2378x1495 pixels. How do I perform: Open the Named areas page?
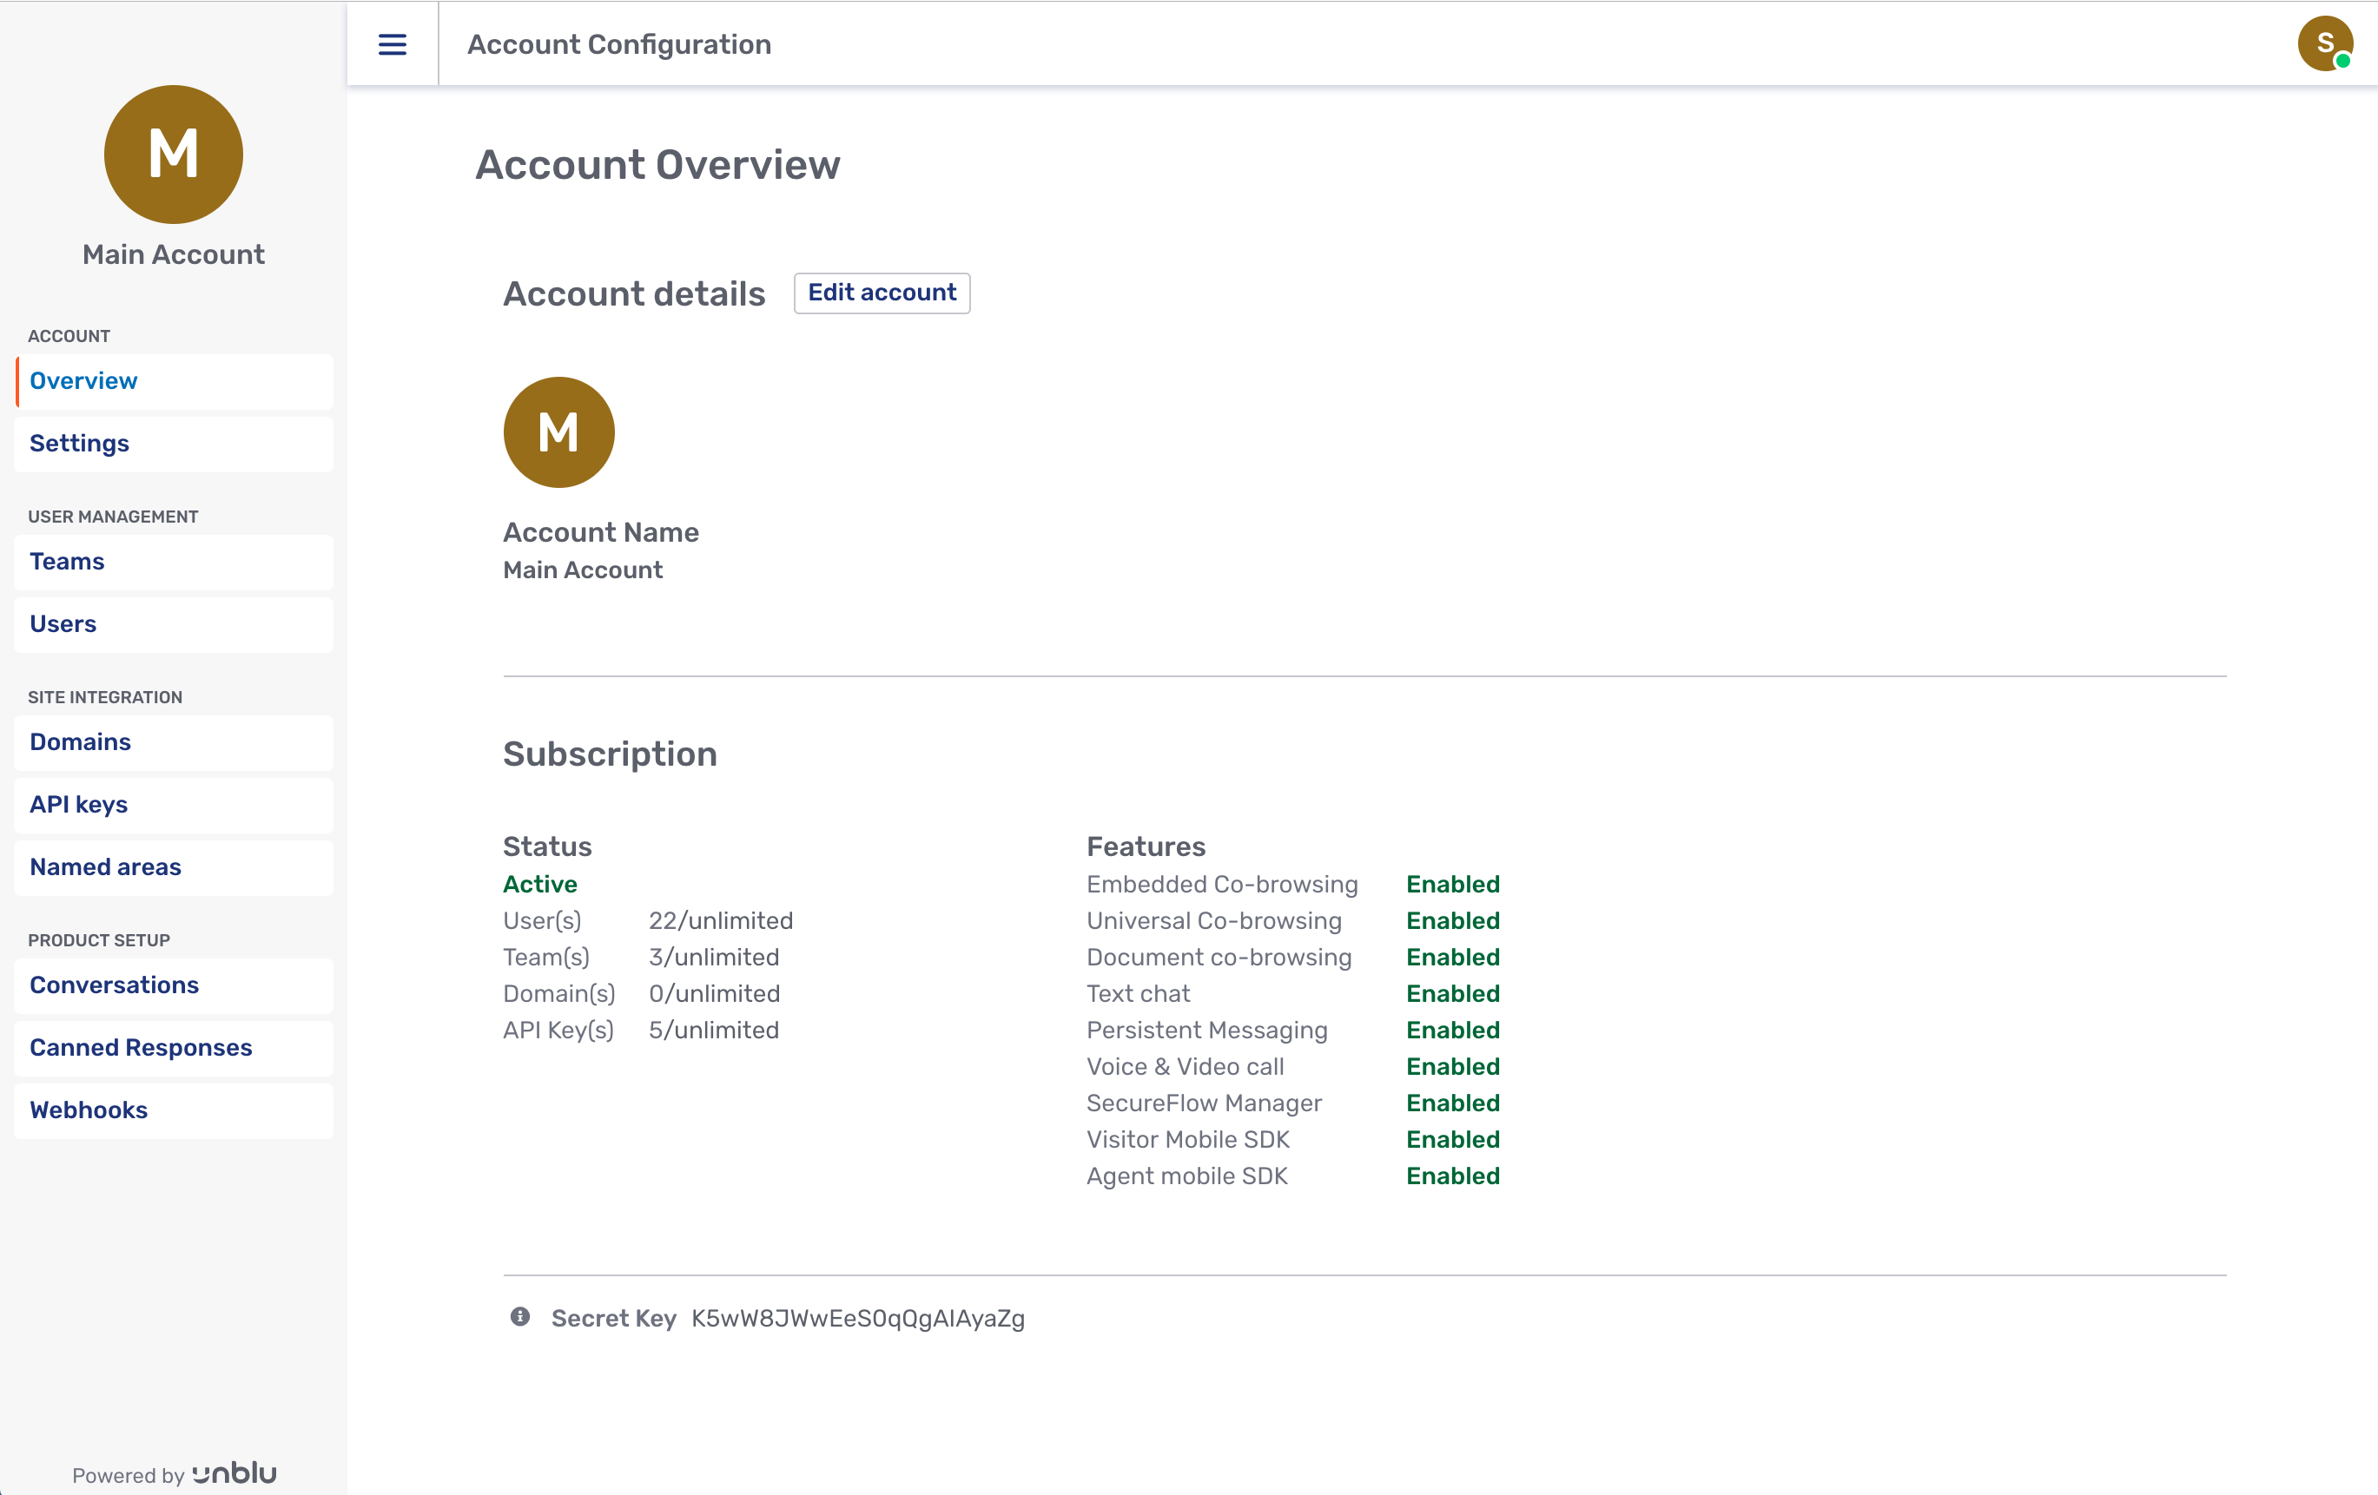point(105,867)
